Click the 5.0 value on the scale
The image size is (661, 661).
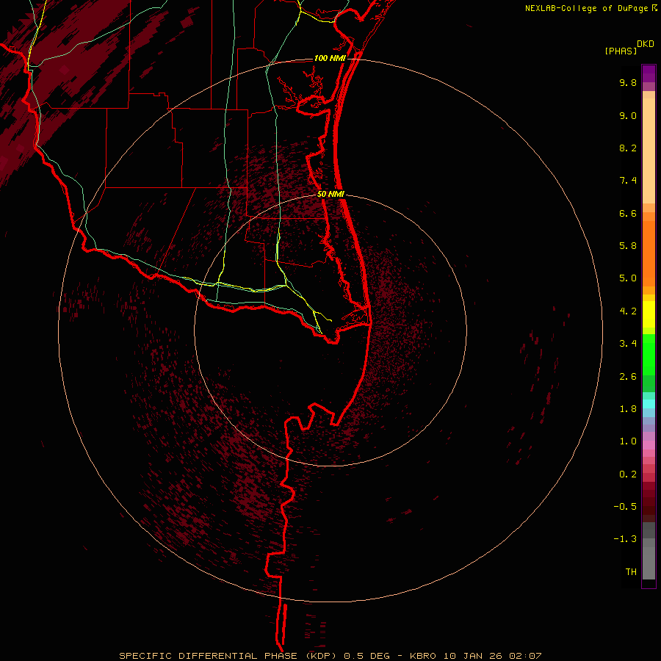pos(628,278)
